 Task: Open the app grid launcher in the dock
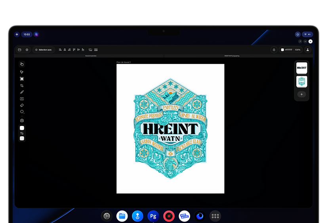[215, 216]
